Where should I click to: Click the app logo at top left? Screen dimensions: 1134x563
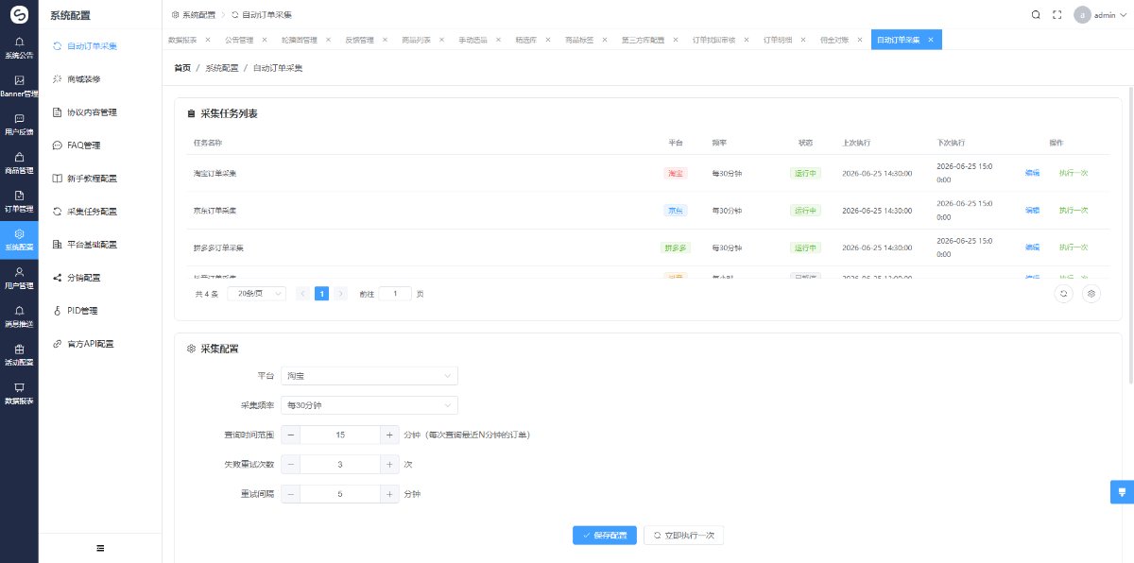(x=19, y=14)
